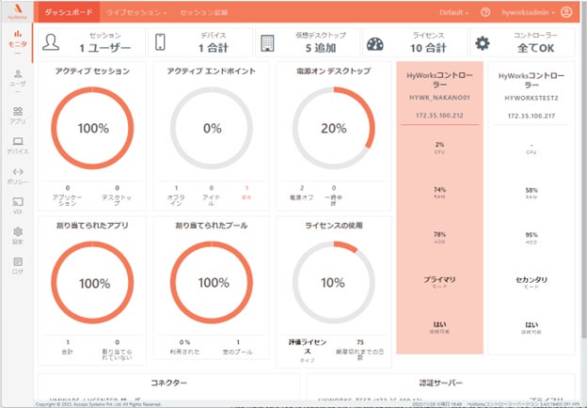This screenshot has height=408, width=587.
Task: Click the セッション user silhouette icon
Action: tap(51, 42)
